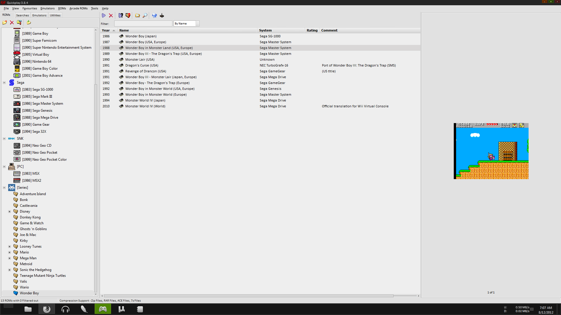Open the Tools menu
The image size is (561, 315).
tap(94, 8)
